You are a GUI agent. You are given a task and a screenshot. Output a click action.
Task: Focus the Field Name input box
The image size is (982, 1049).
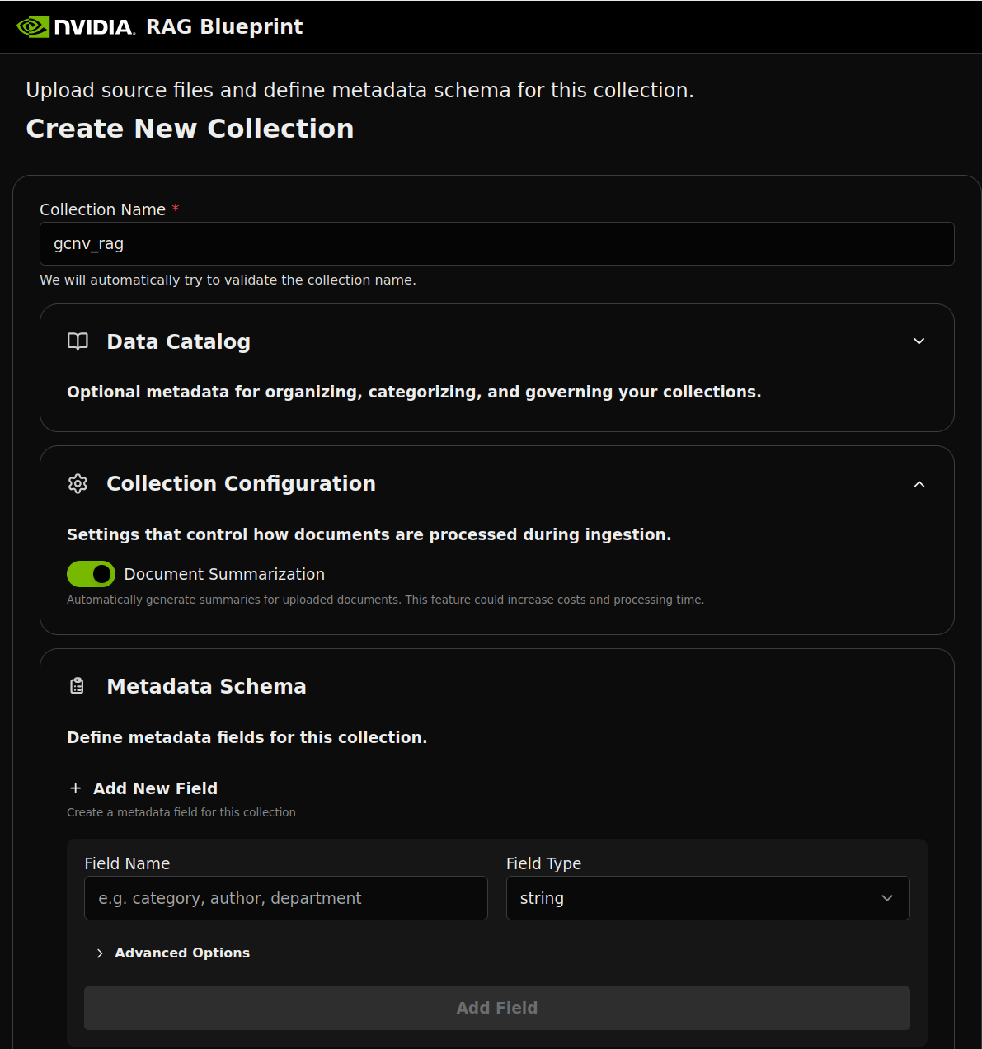coord(286,898)
